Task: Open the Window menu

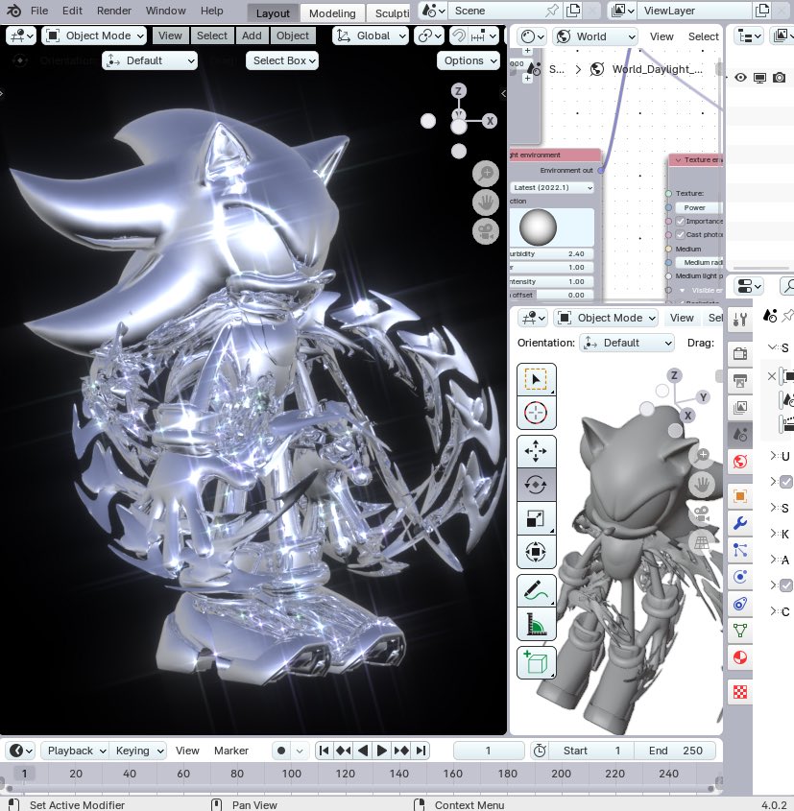Action: pos(165,11)
